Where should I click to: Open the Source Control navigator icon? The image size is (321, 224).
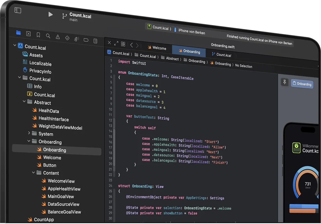click(x=28, y=34)
